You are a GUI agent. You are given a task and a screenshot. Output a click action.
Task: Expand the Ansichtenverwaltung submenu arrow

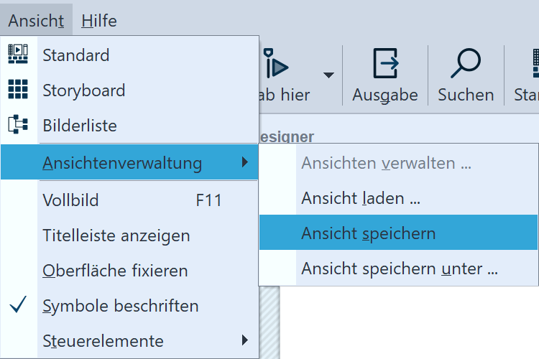[x=245, y=163]
